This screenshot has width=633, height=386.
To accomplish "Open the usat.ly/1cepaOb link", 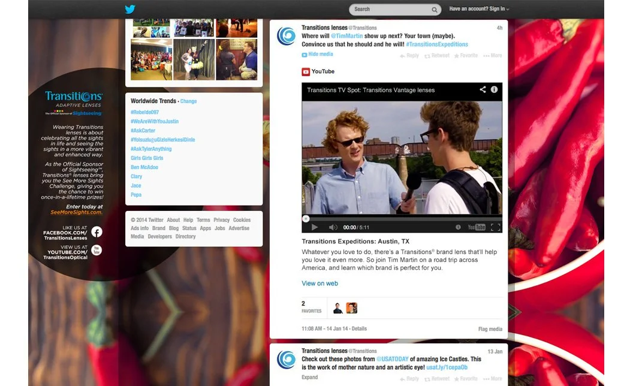I will pos(447,367).
